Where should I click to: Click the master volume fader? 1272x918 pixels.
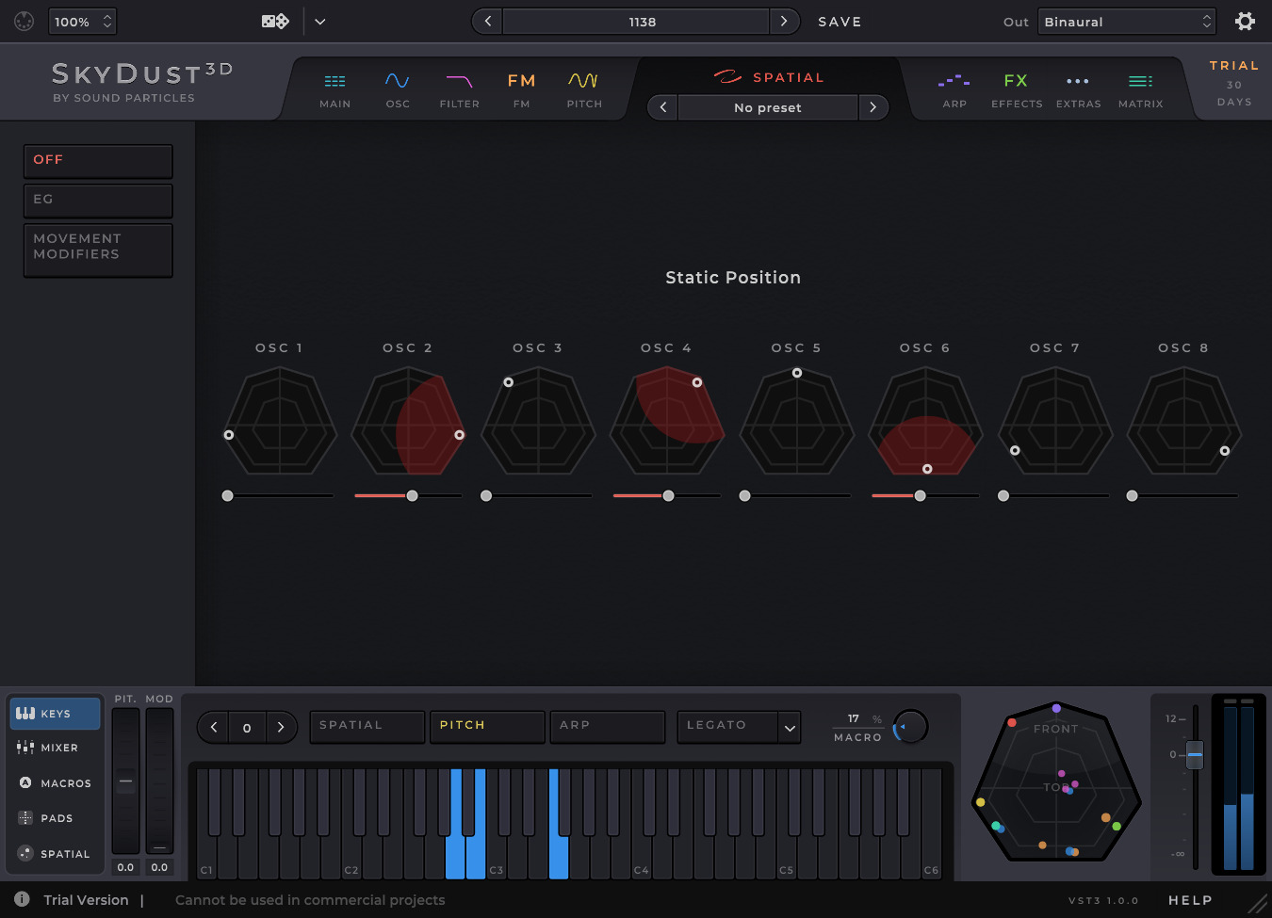click(1195, 754)
